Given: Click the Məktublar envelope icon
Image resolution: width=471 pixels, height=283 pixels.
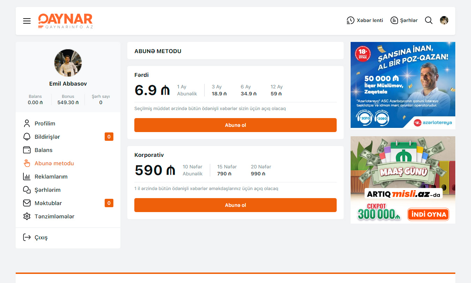Looking at the screenshot, I should [27, 203].
